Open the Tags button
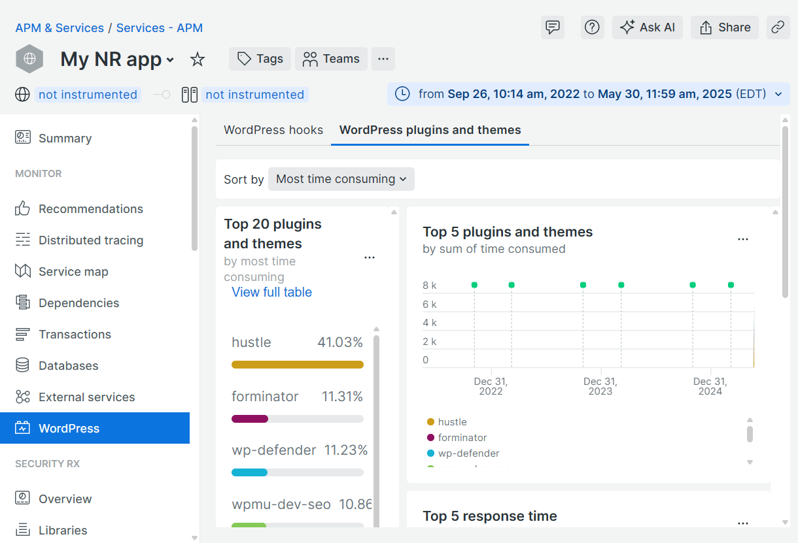798x543 pixels. click(x=260, y=59)
